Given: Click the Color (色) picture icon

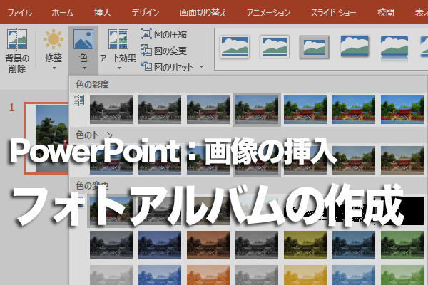Looking at the screenshot, I should pos(83,39).
